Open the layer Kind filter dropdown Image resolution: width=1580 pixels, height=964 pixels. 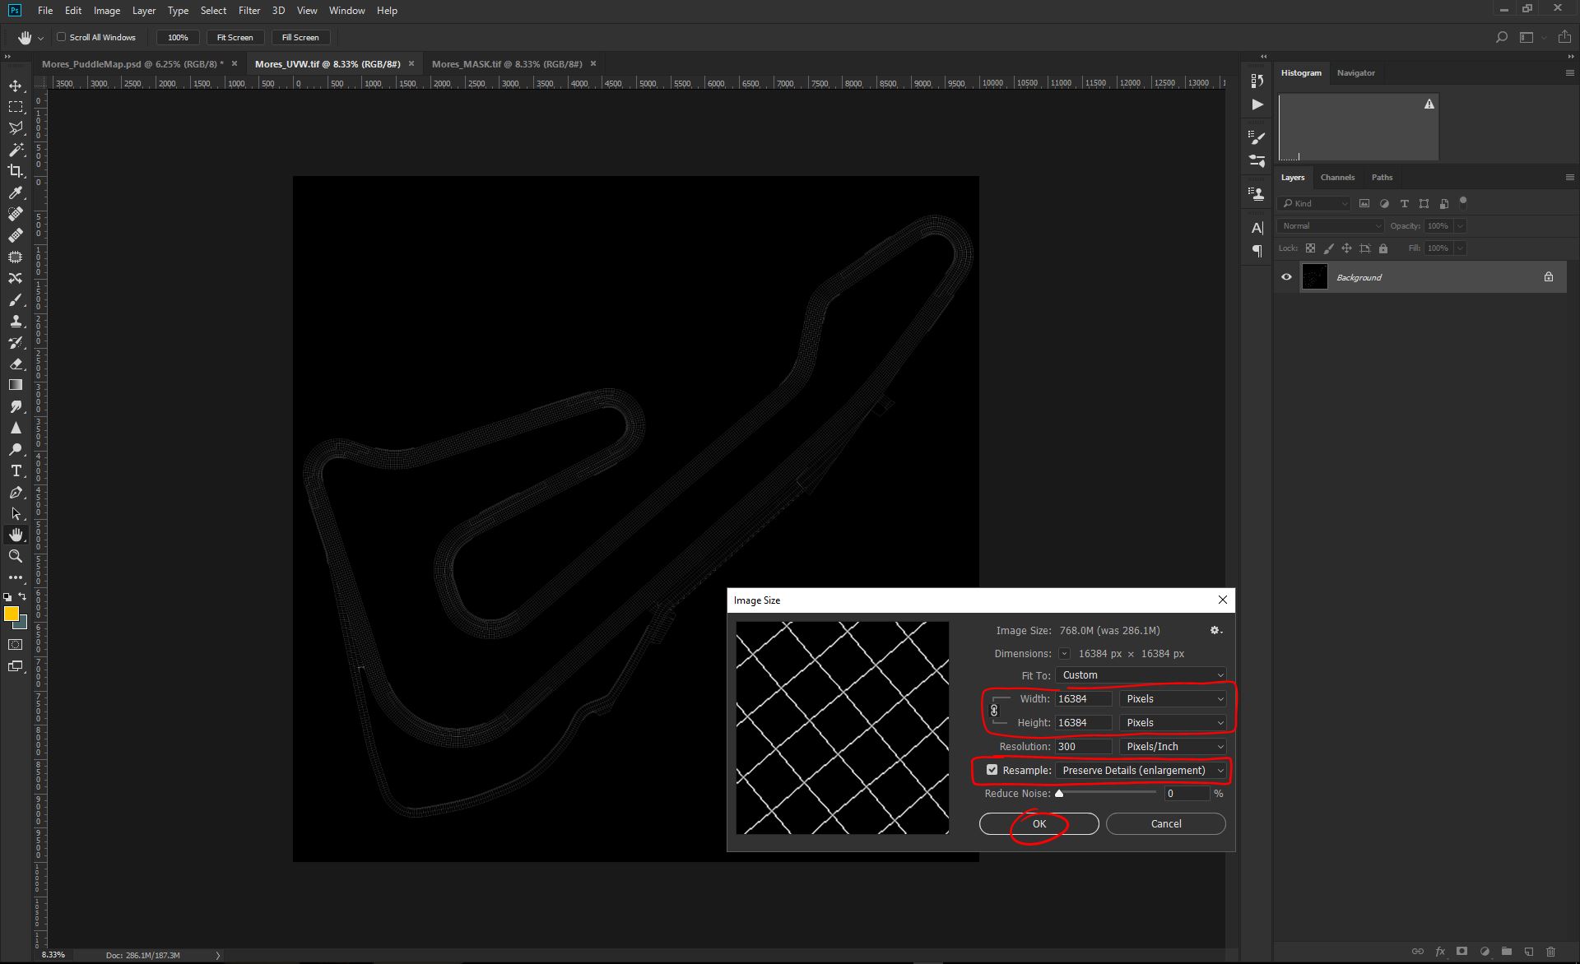pos(1314,203)
